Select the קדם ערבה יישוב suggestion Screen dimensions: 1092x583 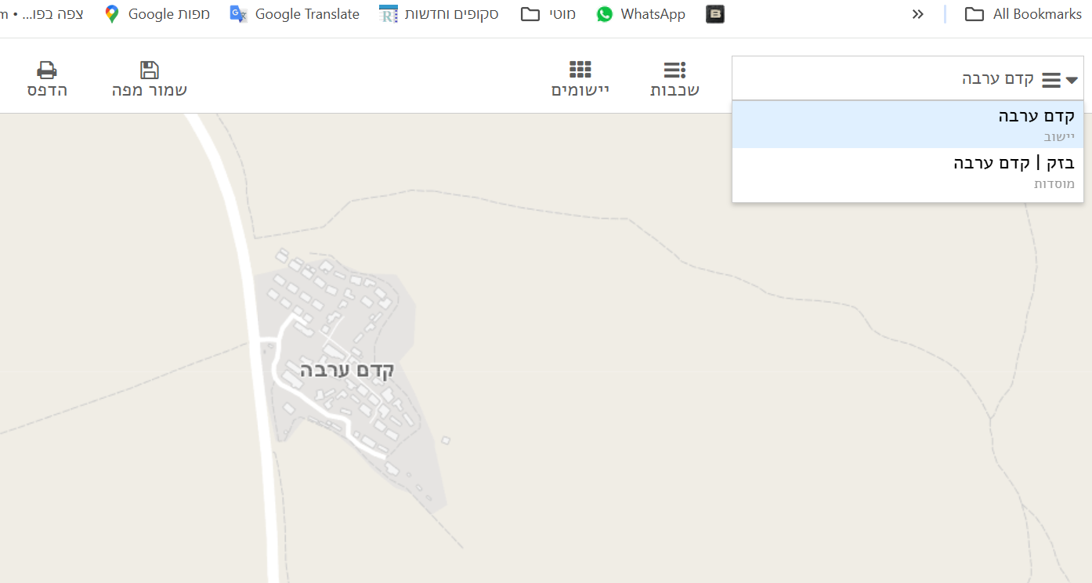click(907, 125)
